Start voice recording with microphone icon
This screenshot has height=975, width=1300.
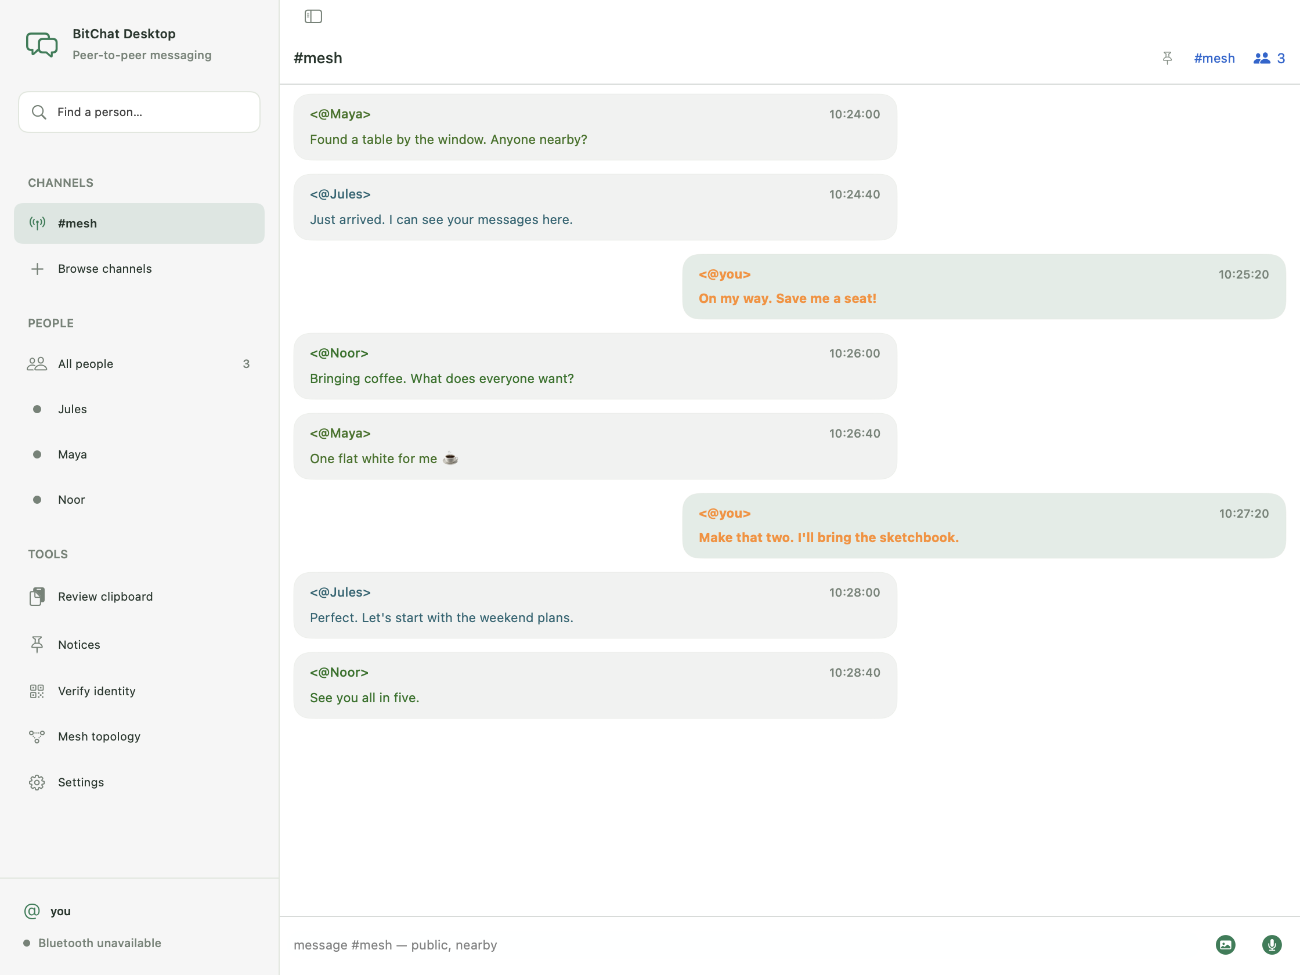tap(1272, 944)
